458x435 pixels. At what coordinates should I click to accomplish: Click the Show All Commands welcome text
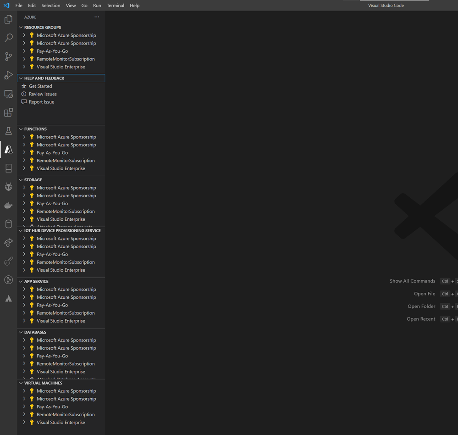point(412,281)
